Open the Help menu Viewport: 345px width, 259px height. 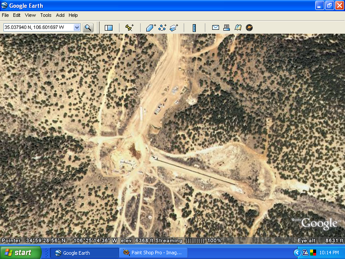coord(73,15)
